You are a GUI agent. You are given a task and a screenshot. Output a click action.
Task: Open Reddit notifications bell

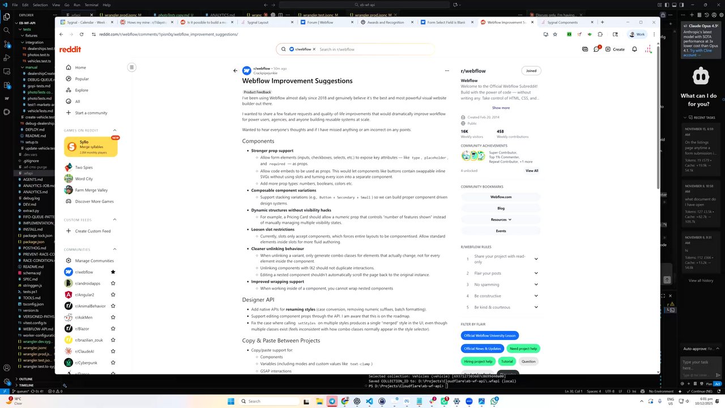[x=634, y=49]
